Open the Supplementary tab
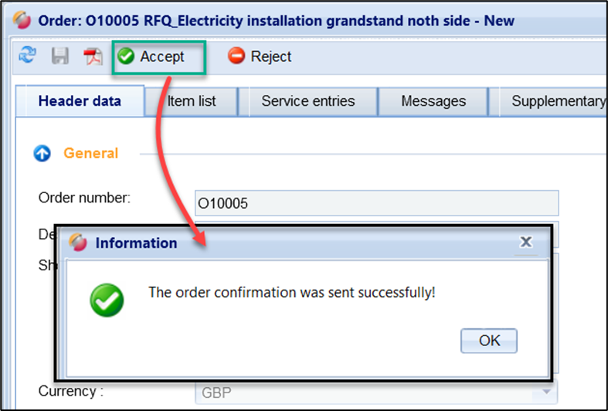 (x=558, y=101)
